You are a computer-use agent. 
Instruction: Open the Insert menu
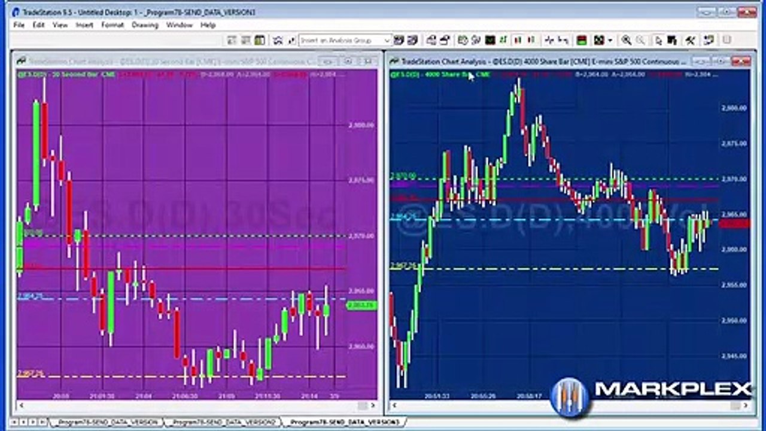[84, 25]
